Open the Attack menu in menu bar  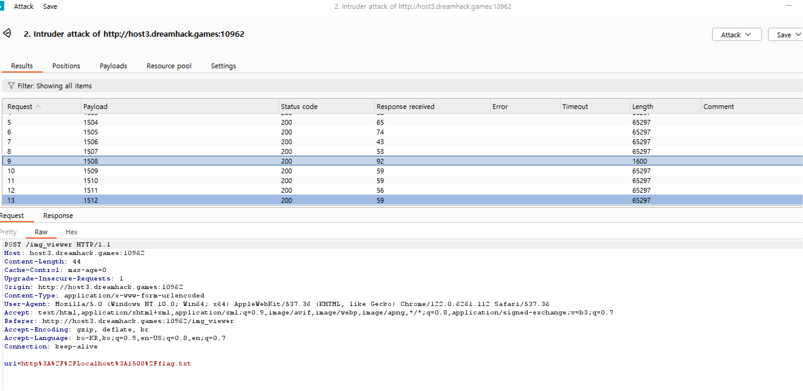tap(23, 6)
